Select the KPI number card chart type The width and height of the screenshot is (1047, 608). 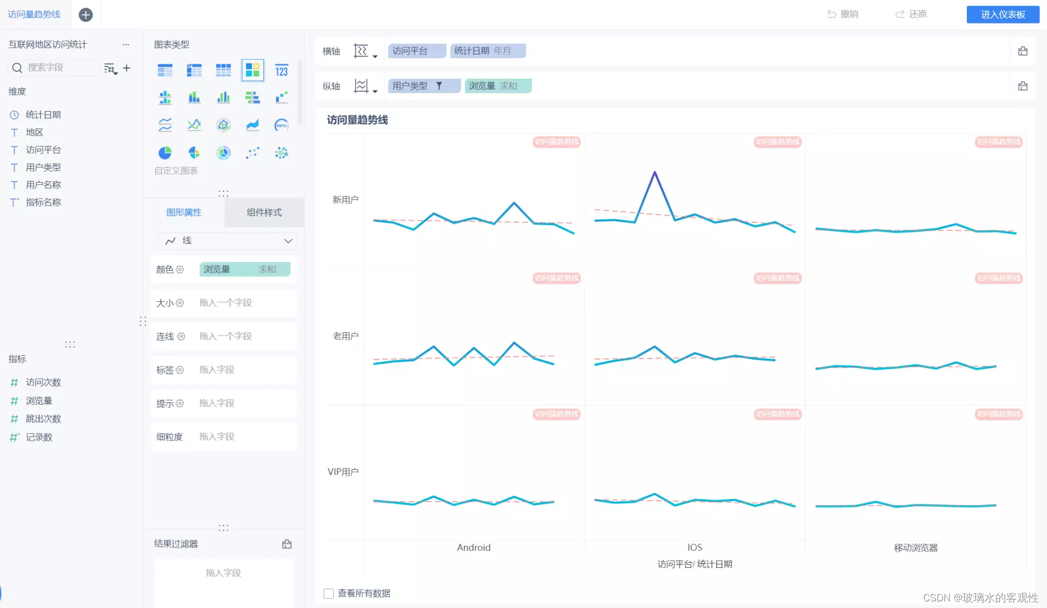[281, 70]
